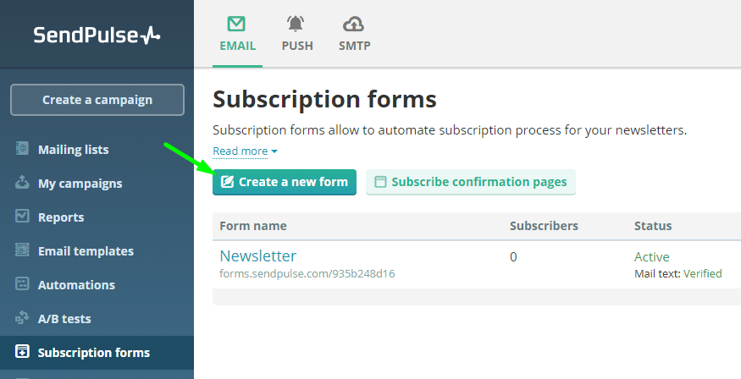Screen dimensions: 741x379
Task: Click the EMAIL envelope icon
Action: pos(237,24)
